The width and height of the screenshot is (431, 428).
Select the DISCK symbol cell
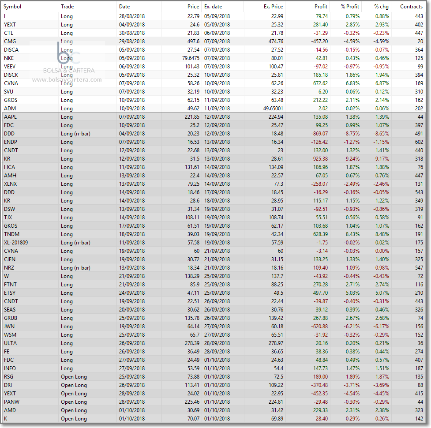pyautogui.click(x=11, y=75)
